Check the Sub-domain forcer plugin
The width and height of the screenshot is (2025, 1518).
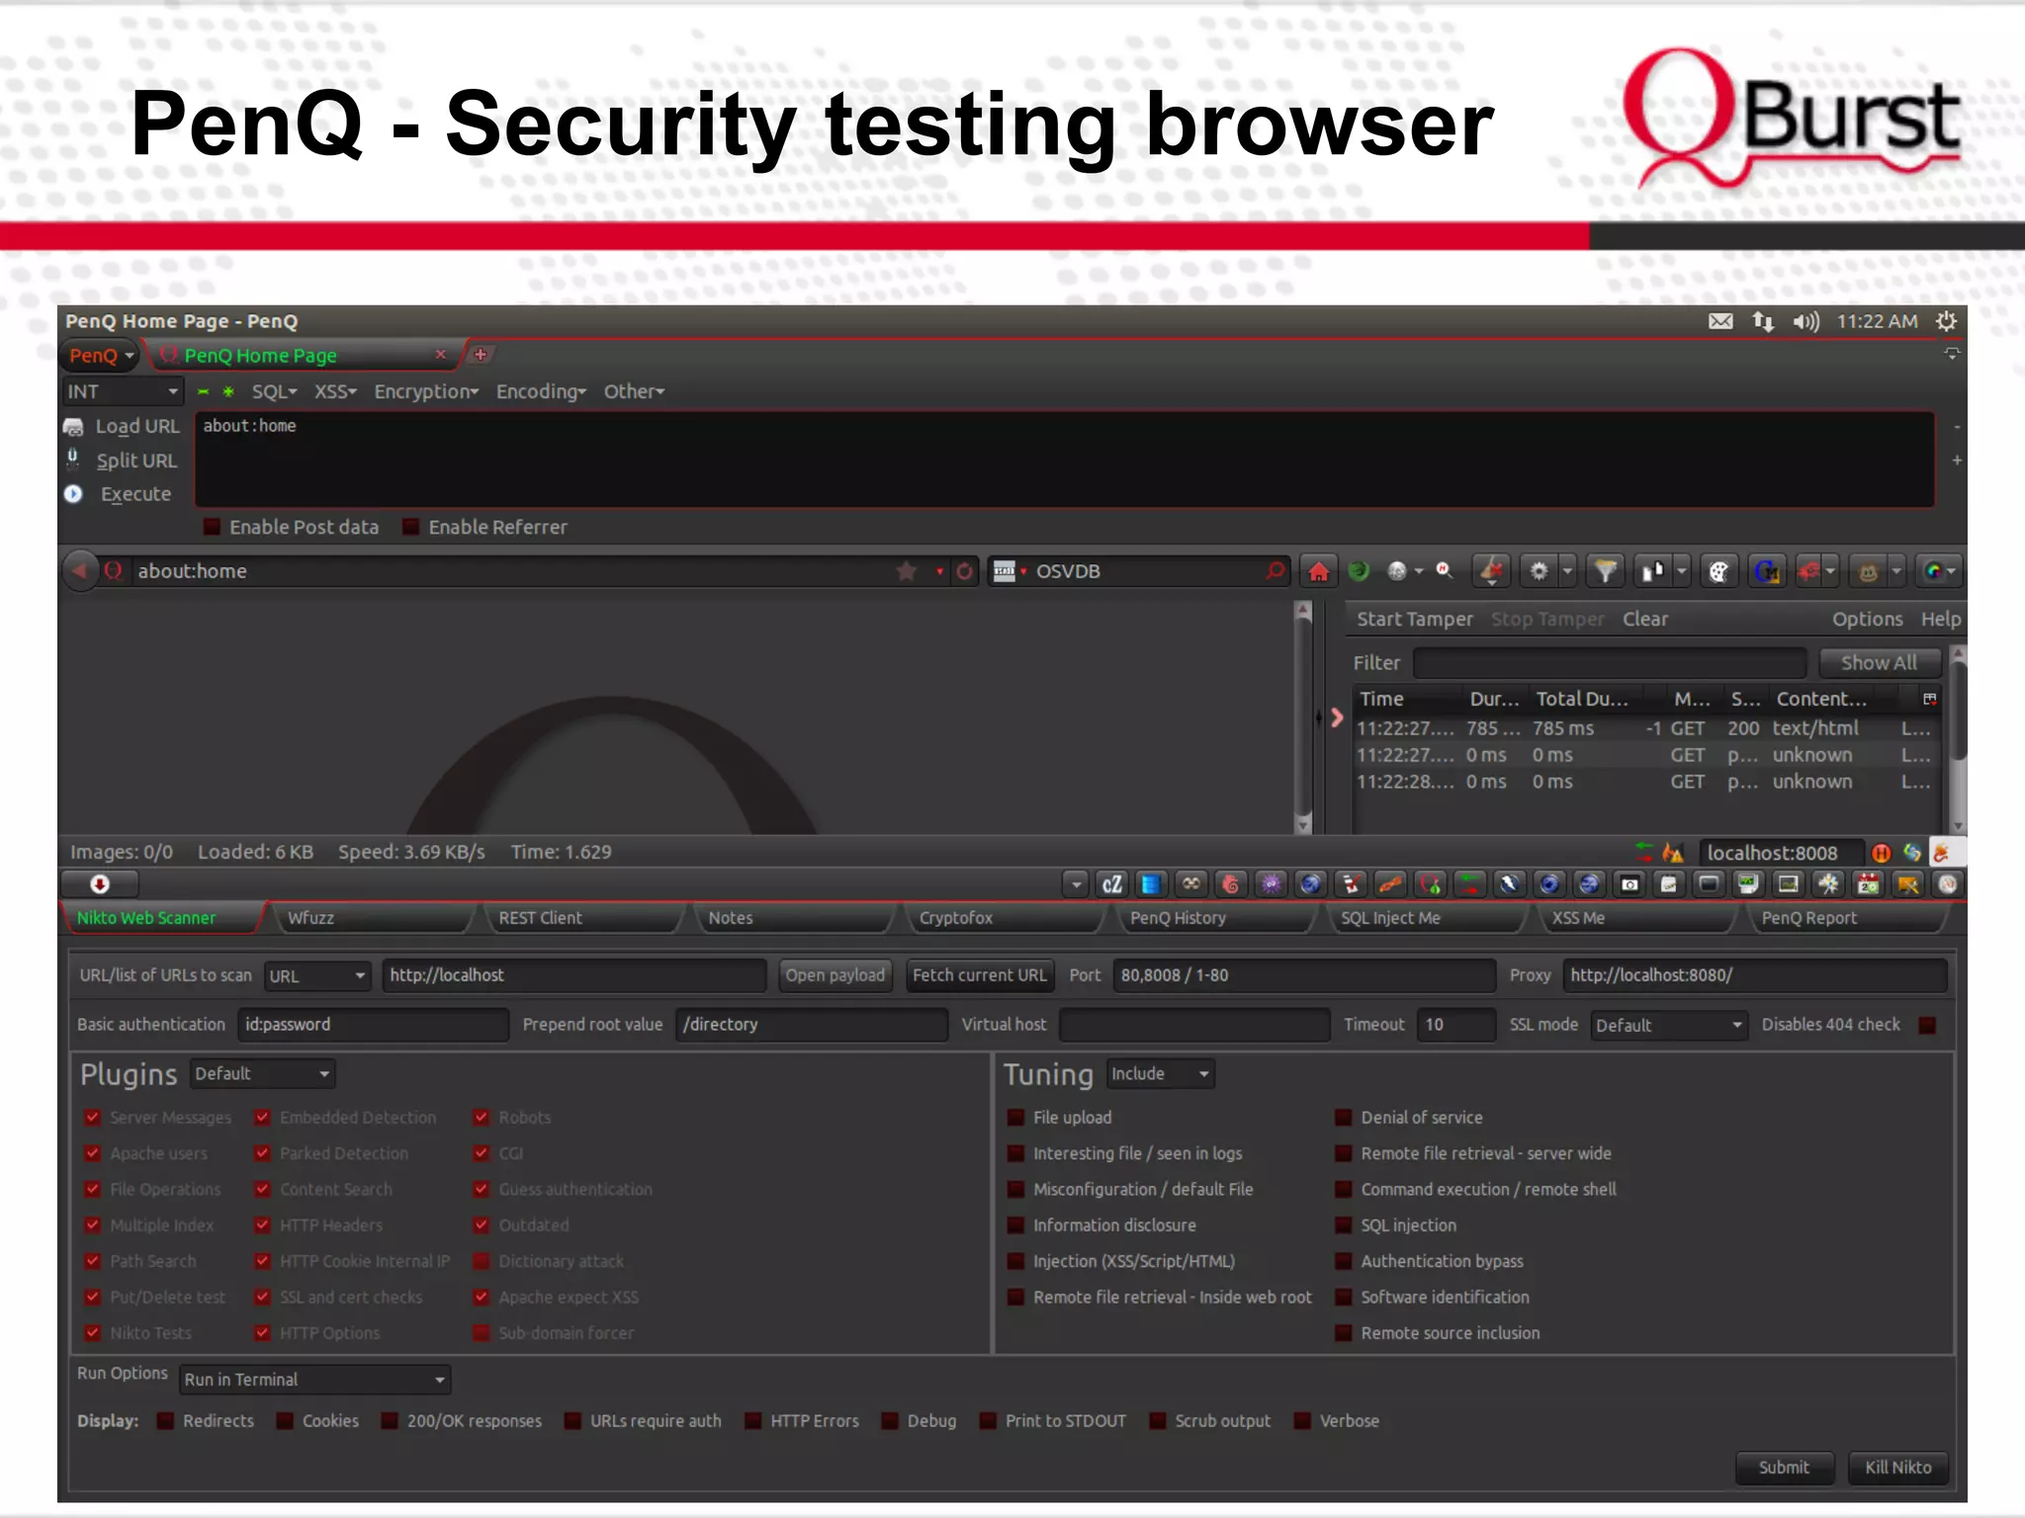click(x=482, y=1334)
